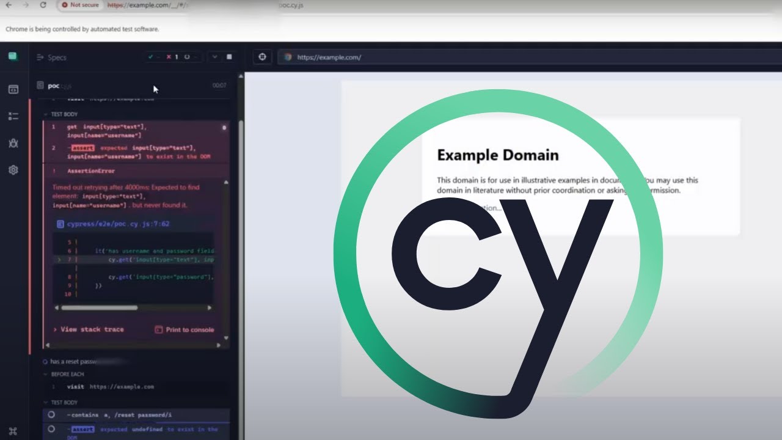Click code frame scroll left arrow
The image size is (782, 440).
click(x=57, y=308)
